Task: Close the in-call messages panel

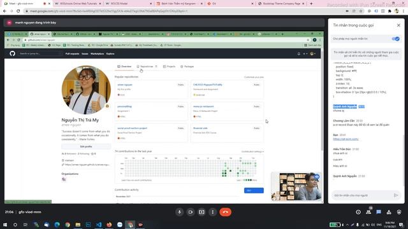Action: pyautogui.click(x=398, y=25)
